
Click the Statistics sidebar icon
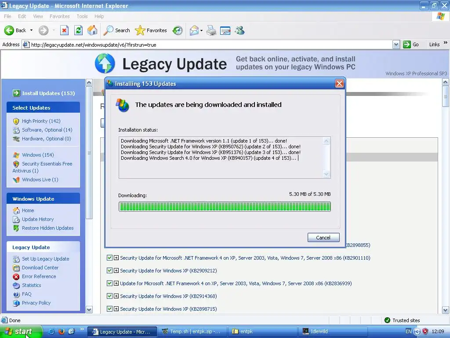(x=16, y=285)
